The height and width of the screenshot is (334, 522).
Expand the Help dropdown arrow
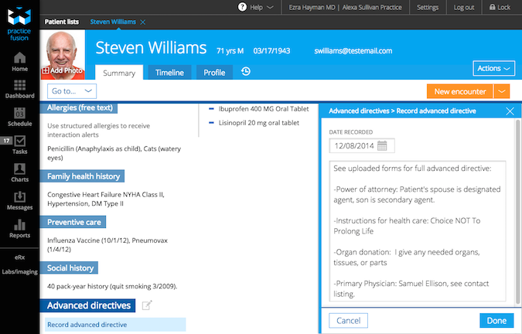click(270, 7)
